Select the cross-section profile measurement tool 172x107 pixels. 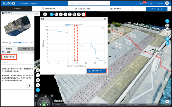(x=83, y=14)
